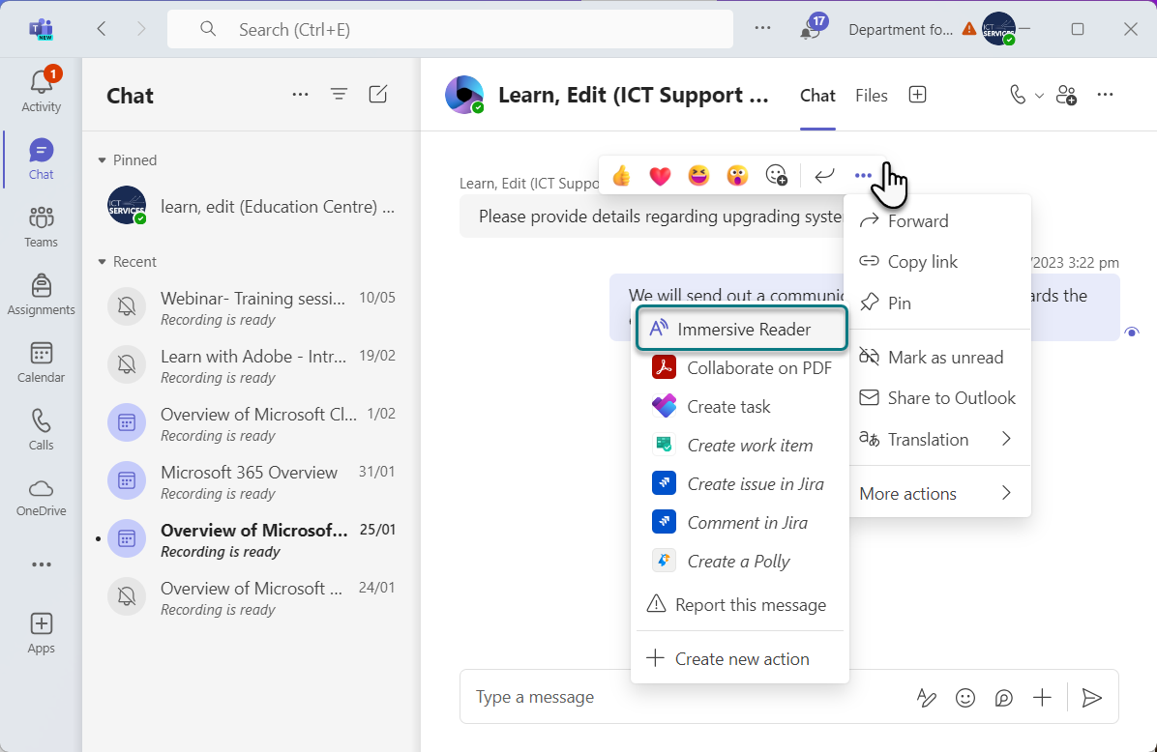Select Create work item
Viewport: 1157px width, 752px height.
[742, 446]
